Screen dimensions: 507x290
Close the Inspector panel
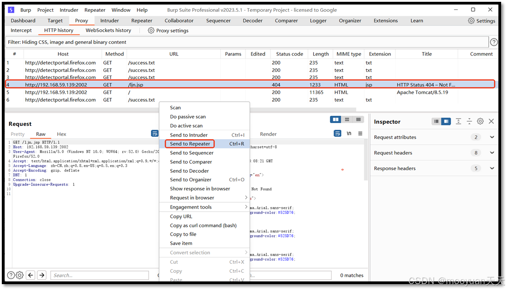tap(491, 121)
